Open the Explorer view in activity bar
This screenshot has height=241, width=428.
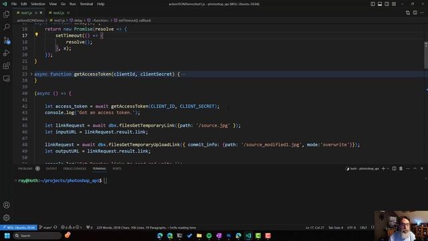coord(6,14)
